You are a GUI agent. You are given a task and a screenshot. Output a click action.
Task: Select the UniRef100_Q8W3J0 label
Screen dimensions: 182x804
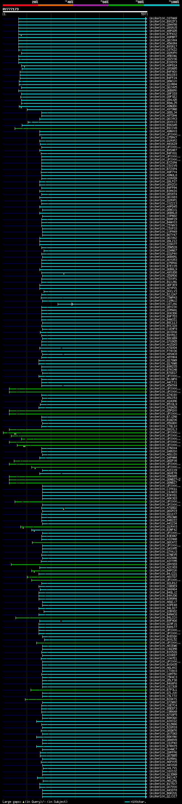pyautogui.click(x=163, y=81)
